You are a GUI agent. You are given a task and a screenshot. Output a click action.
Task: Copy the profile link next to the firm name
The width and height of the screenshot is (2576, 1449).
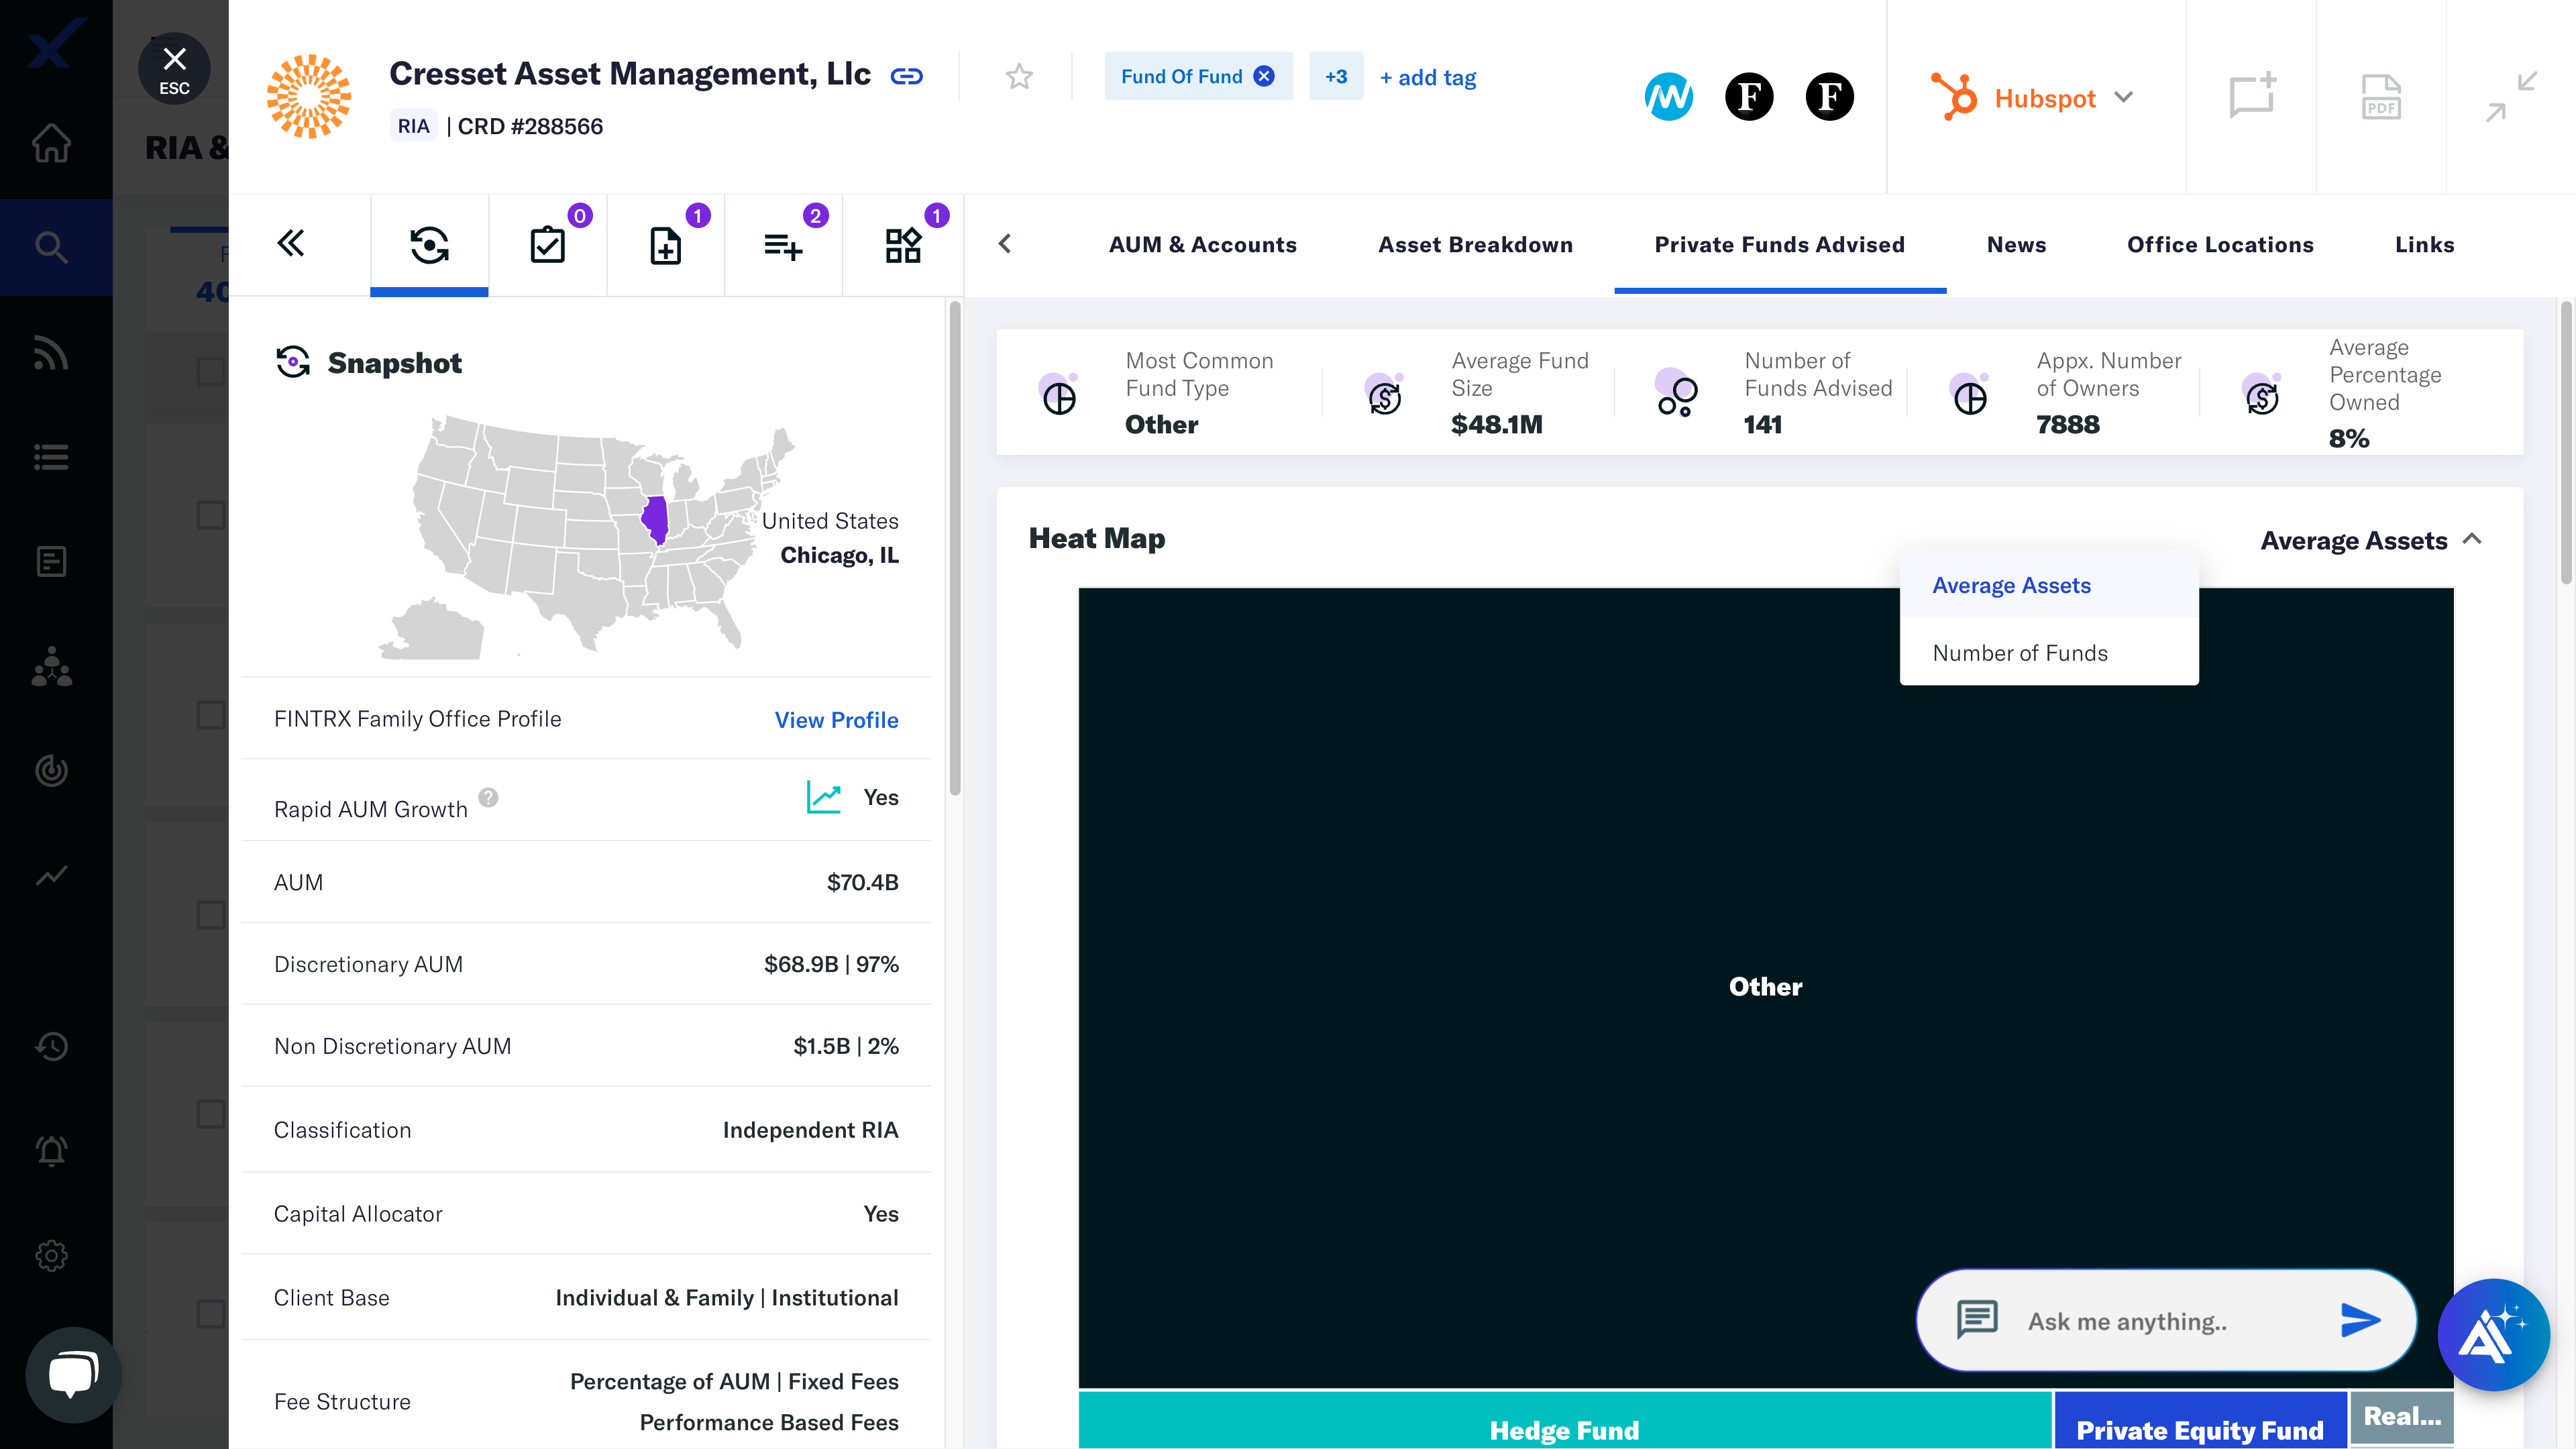click(906, 76)
